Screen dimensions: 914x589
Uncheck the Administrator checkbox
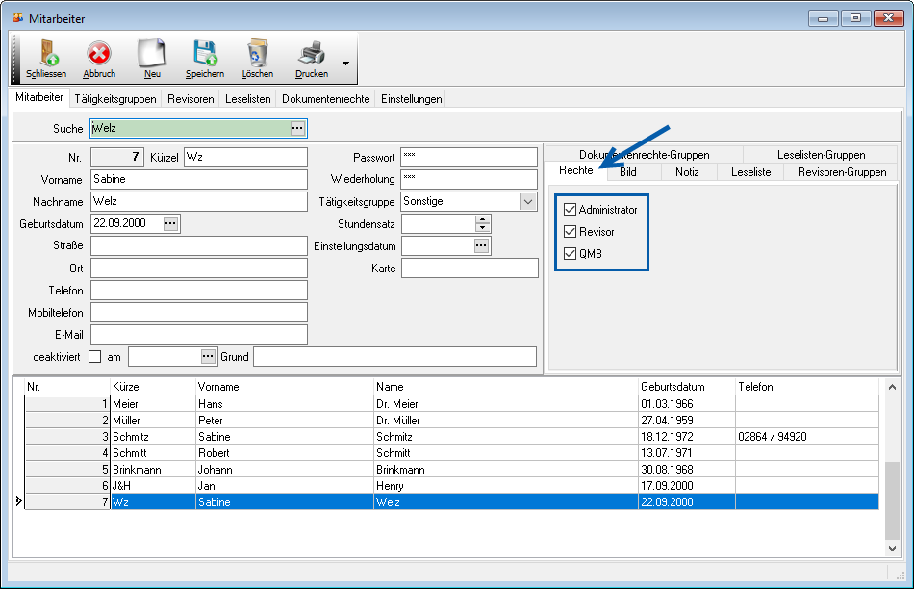pos(571,209)
